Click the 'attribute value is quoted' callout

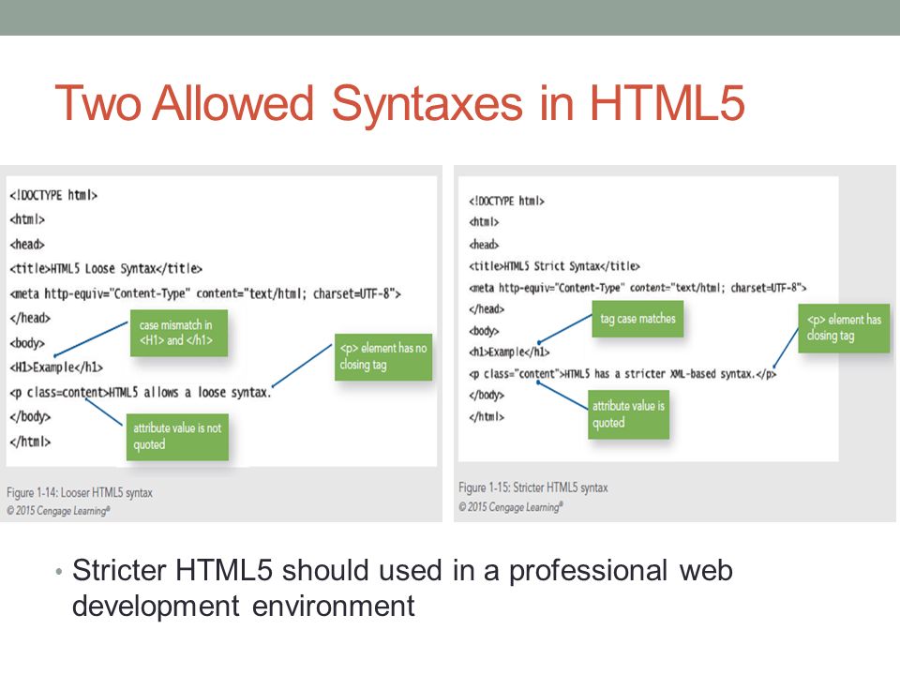click(628, 414)
